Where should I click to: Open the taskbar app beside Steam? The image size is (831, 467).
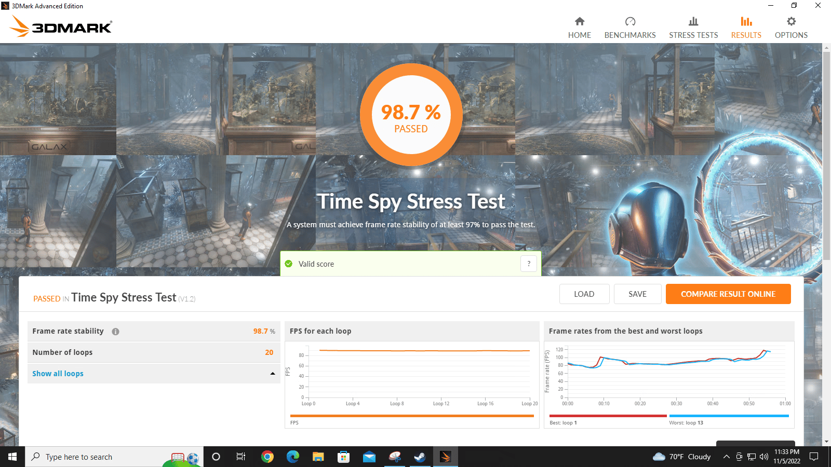click(395, 457)
